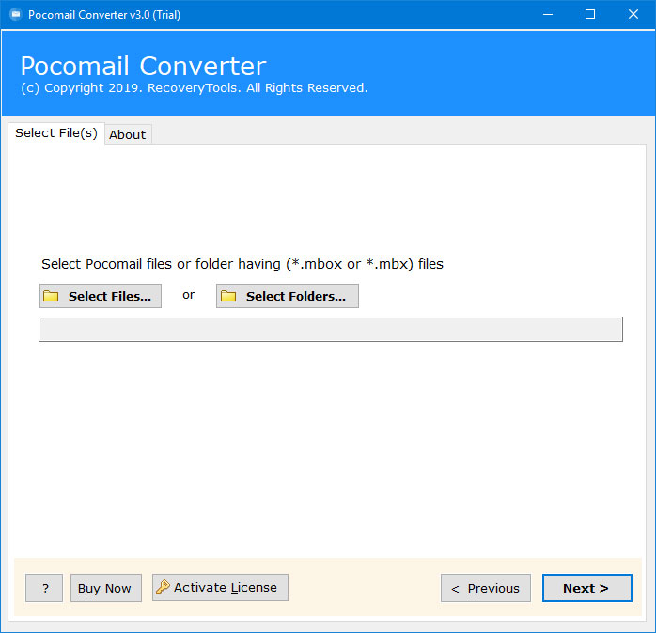Click the selected path text field

pos(331,329)
